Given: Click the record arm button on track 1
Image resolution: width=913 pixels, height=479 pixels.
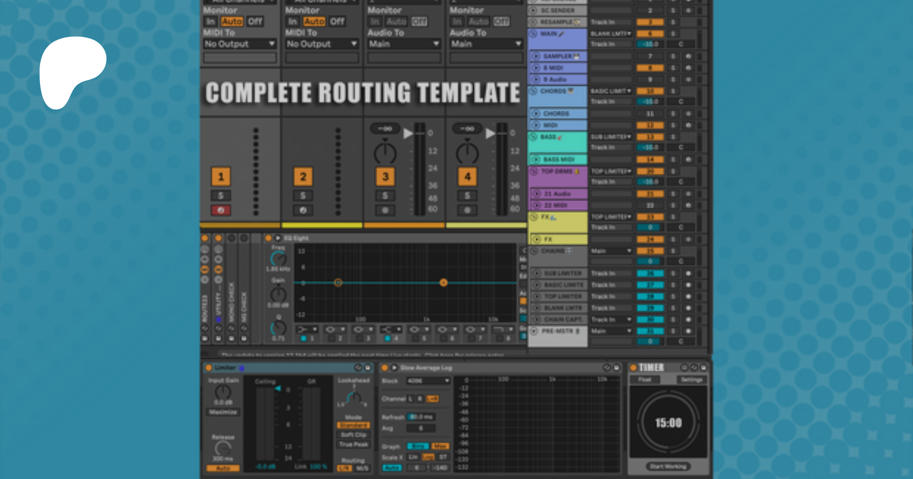Looking at the screenshot, I should (221, 210).
